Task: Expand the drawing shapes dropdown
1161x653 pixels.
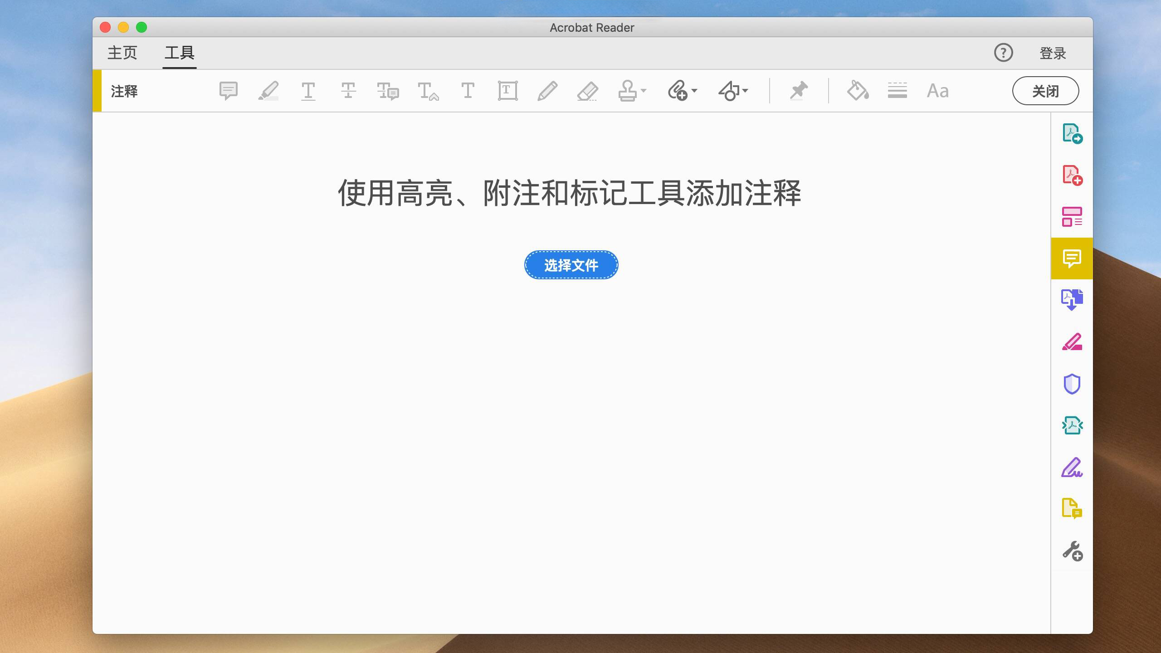Action: click(x=745, y=91)
